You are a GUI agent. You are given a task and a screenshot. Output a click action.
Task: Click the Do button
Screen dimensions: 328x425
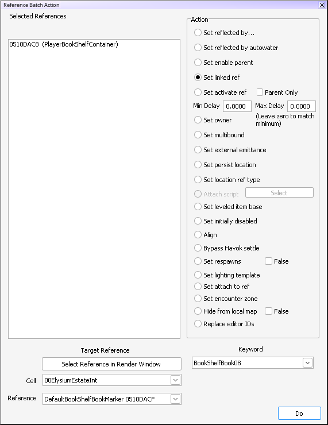click(299, 414)
